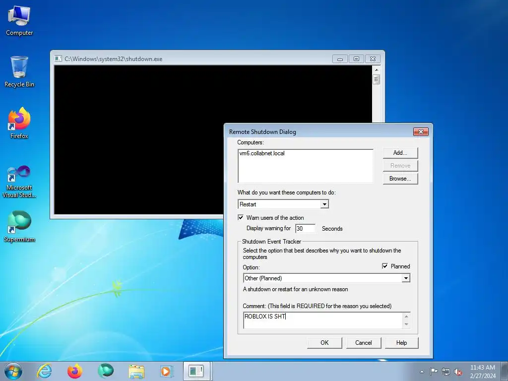508x381 pixels.
Task: Toggle Warn users of the action checkbox
Action: coord(241,217)
